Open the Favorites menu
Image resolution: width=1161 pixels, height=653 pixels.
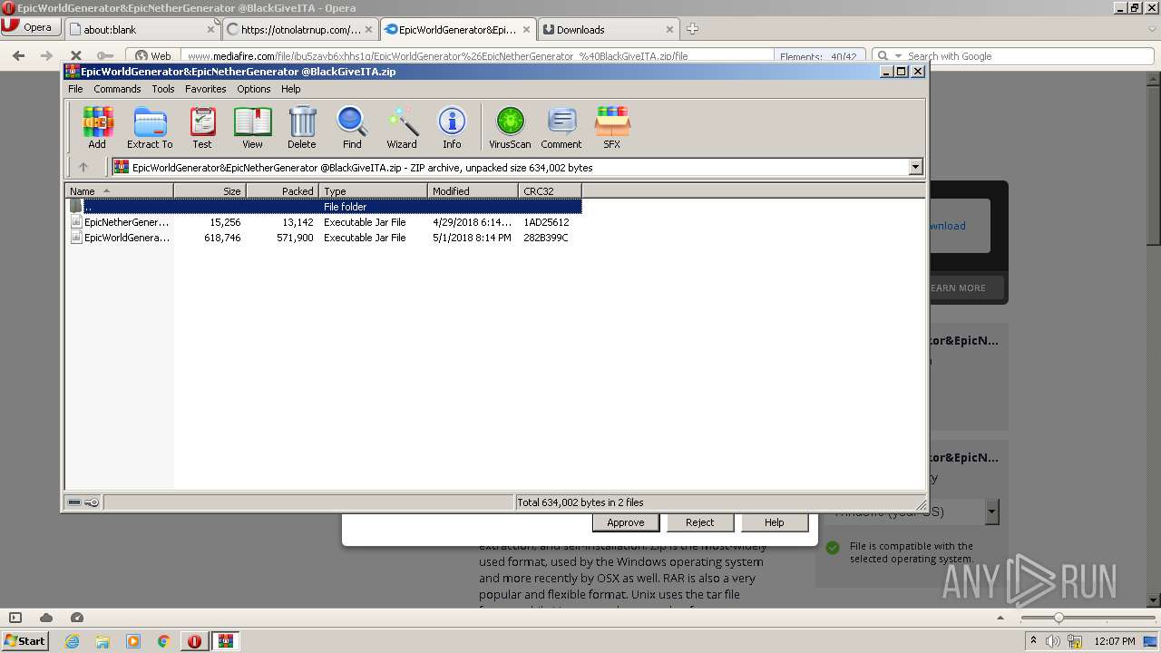tap(206, 89)
